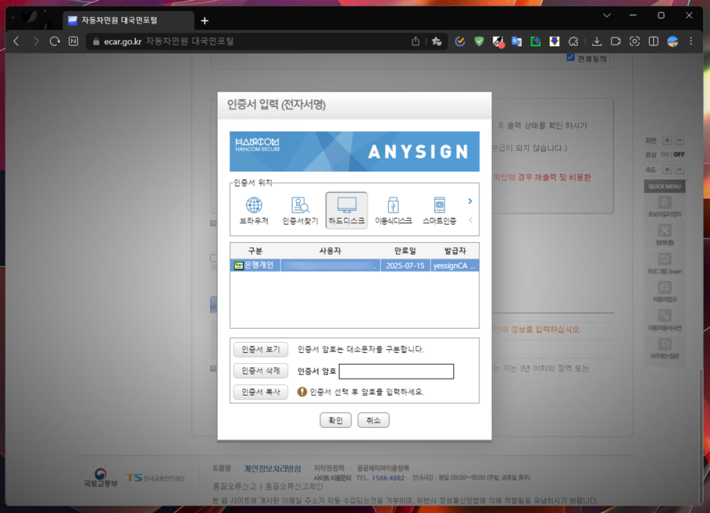Open a new browser tab
The width and height of the screenshot is (710, 513).
point(204,21)
